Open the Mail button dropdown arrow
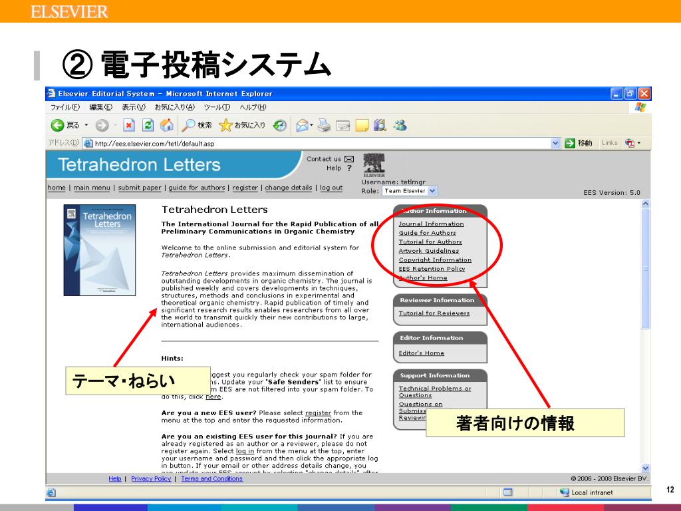This screenshot has width=681, height=511. [311, 126]
